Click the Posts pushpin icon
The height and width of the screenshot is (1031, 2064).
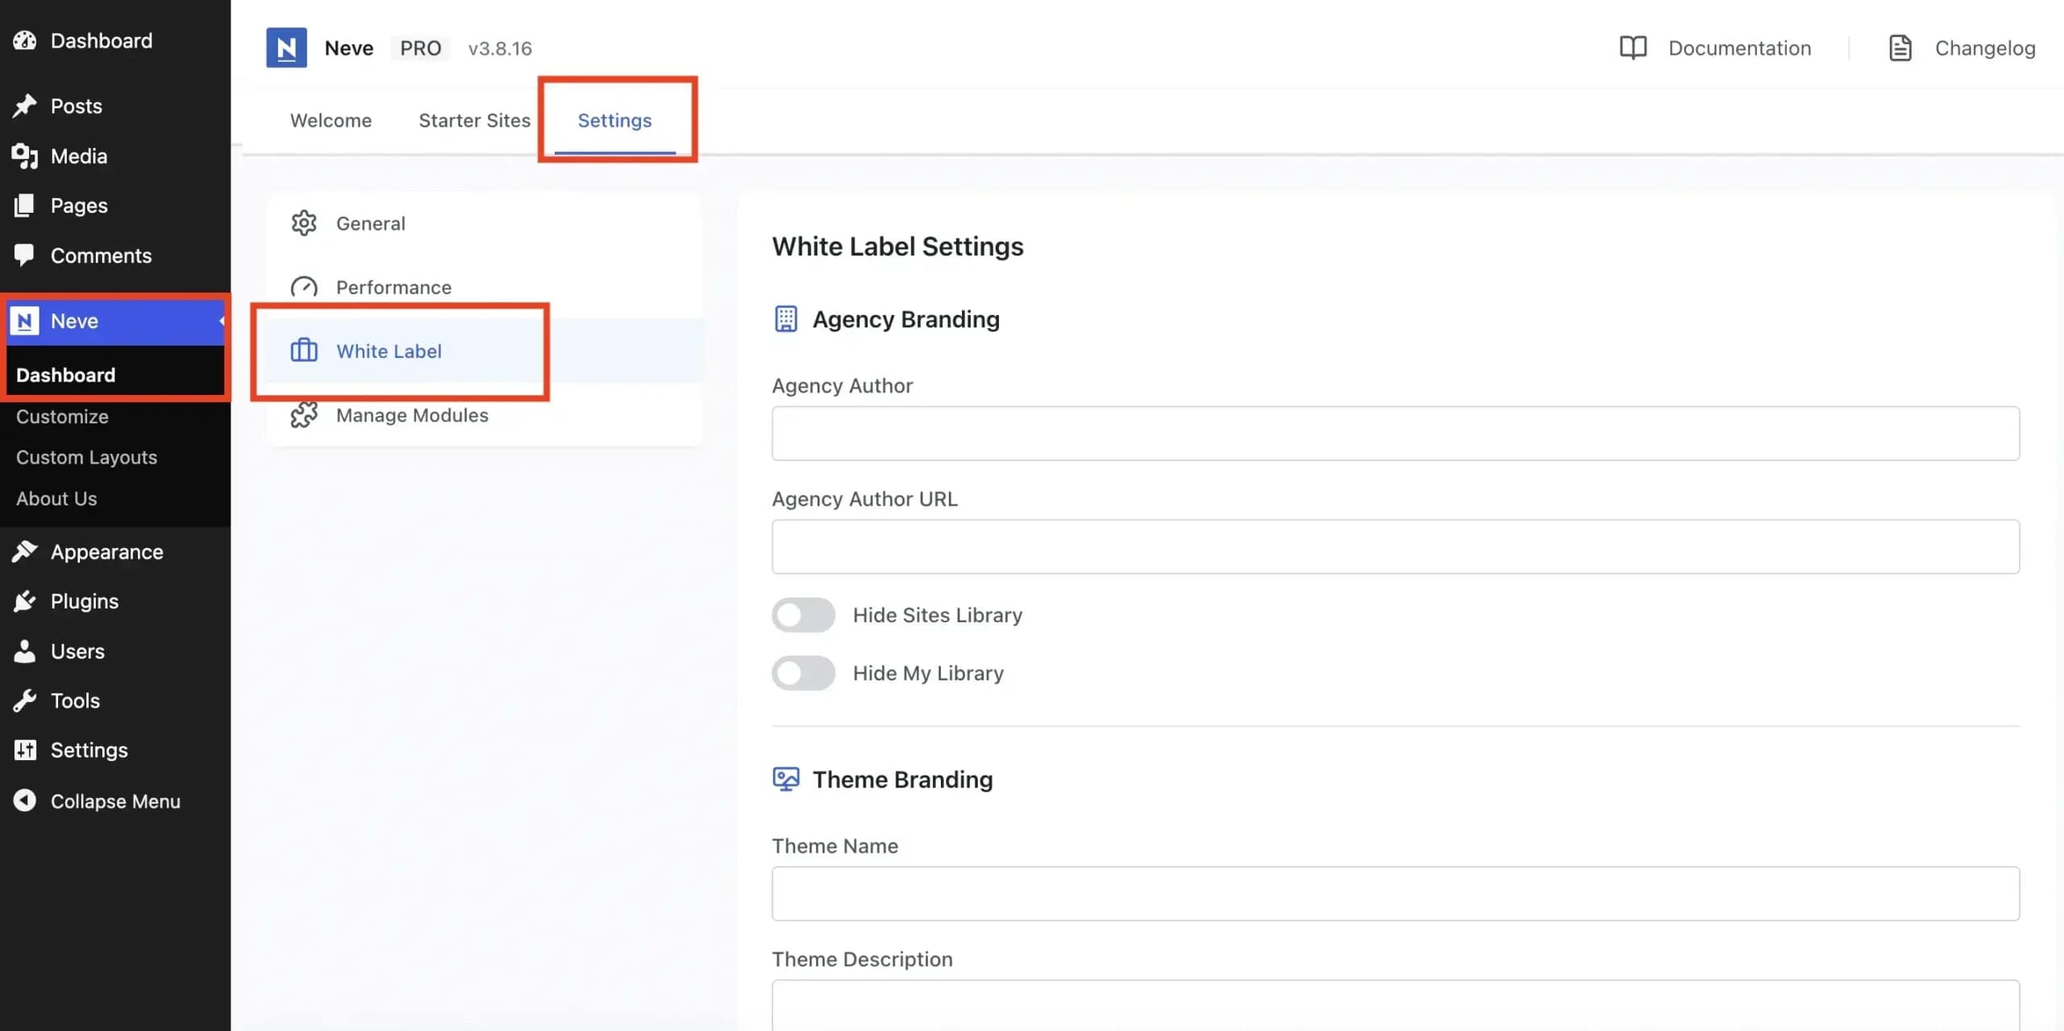tap(25, 106)
